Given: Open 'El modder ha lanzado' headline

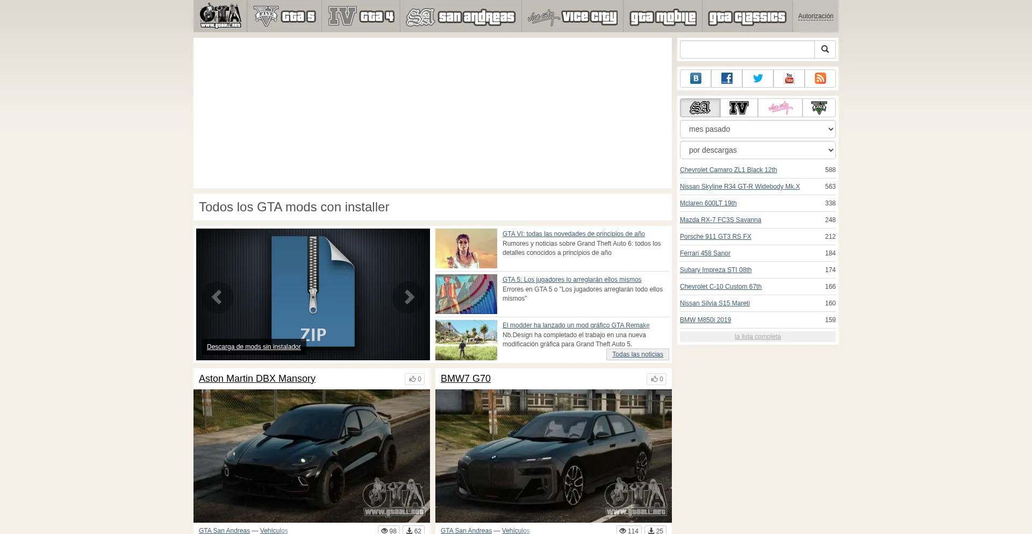Looking at the screenshot, I should point(576,325).
